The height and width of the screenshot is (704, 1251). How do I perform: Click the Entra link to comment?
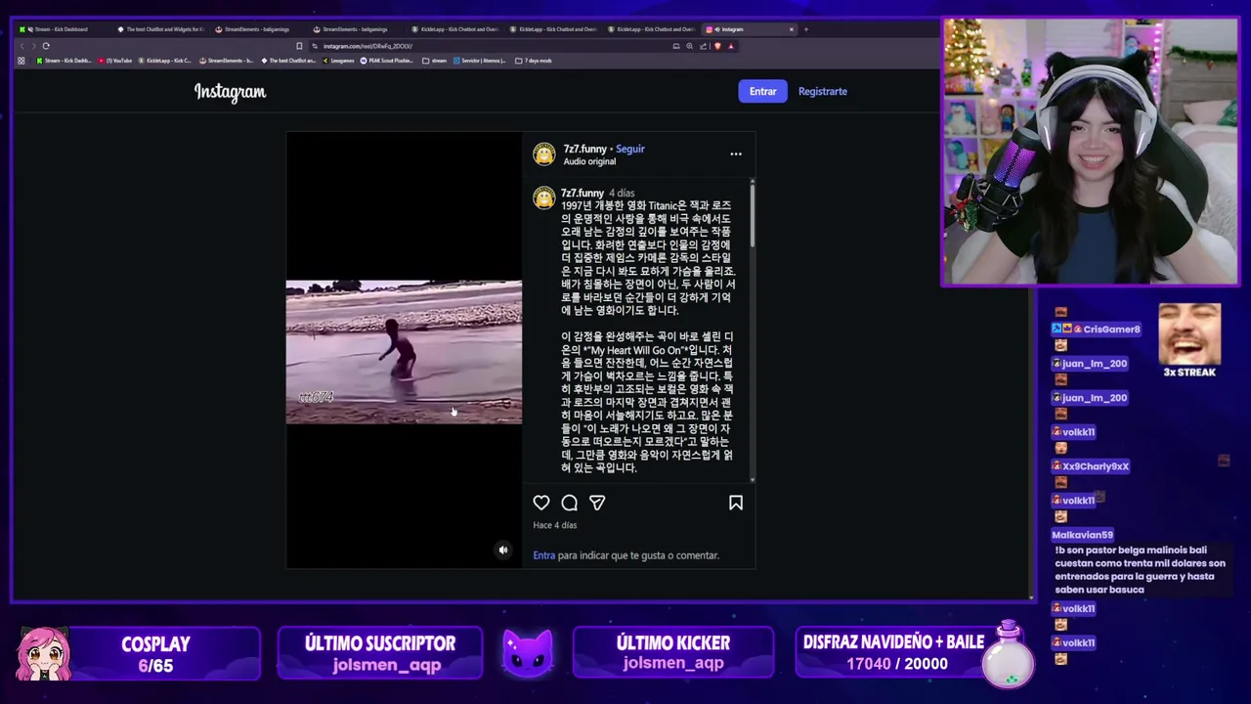point(543,555)
